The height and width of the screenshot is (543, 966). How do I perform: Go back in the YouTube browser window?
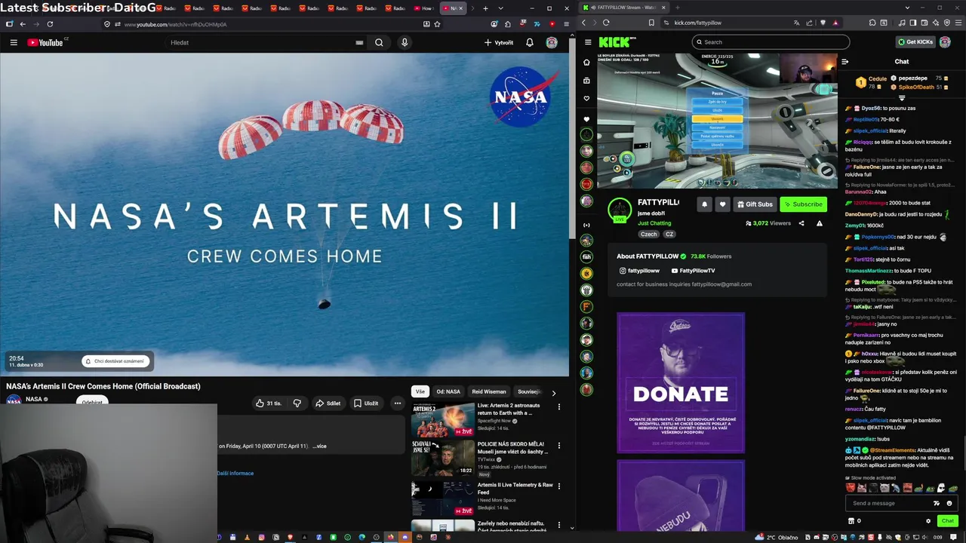tap(23, 24)
